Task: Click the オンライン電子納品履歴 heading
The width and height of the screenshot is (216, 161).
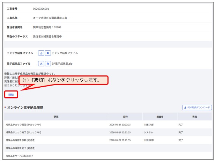Action: (x=25, y=108)
